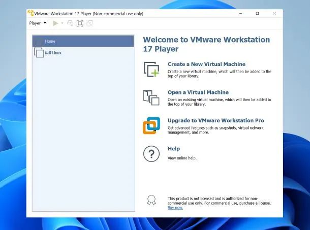Image resolution: width=310 pixels, height=230 pixels.
Task: Minimize the VMware Player window
Action: click(x=240, y=13)
